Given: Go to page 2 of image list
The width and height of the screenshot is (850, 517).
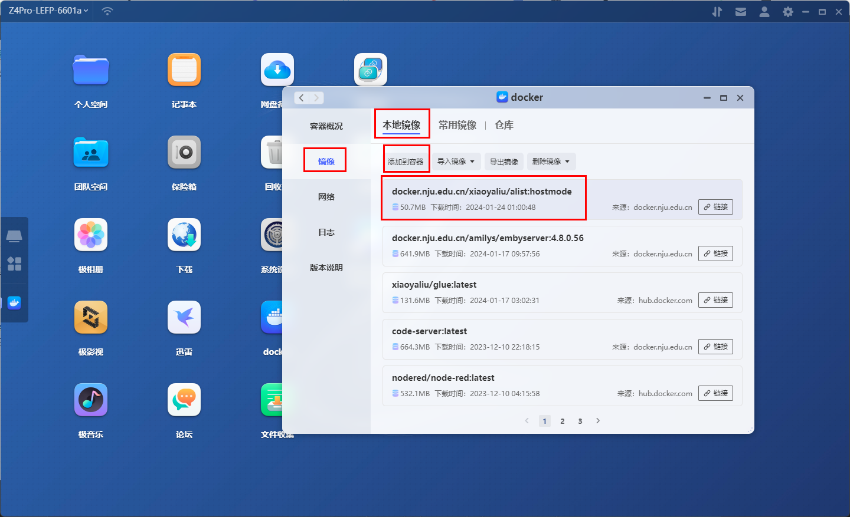Looking at the screenshot, I should (562, 421).
